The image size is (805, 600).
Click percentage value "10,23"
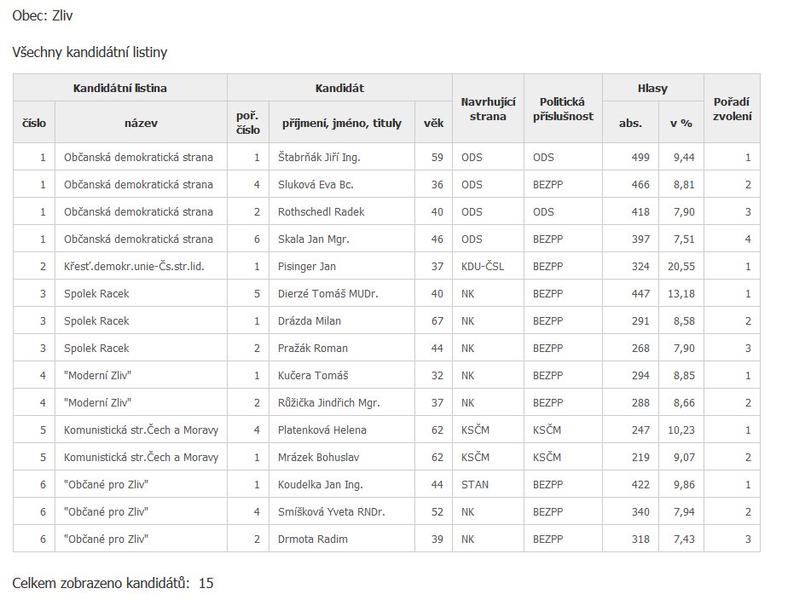click(x=681, y=430)
